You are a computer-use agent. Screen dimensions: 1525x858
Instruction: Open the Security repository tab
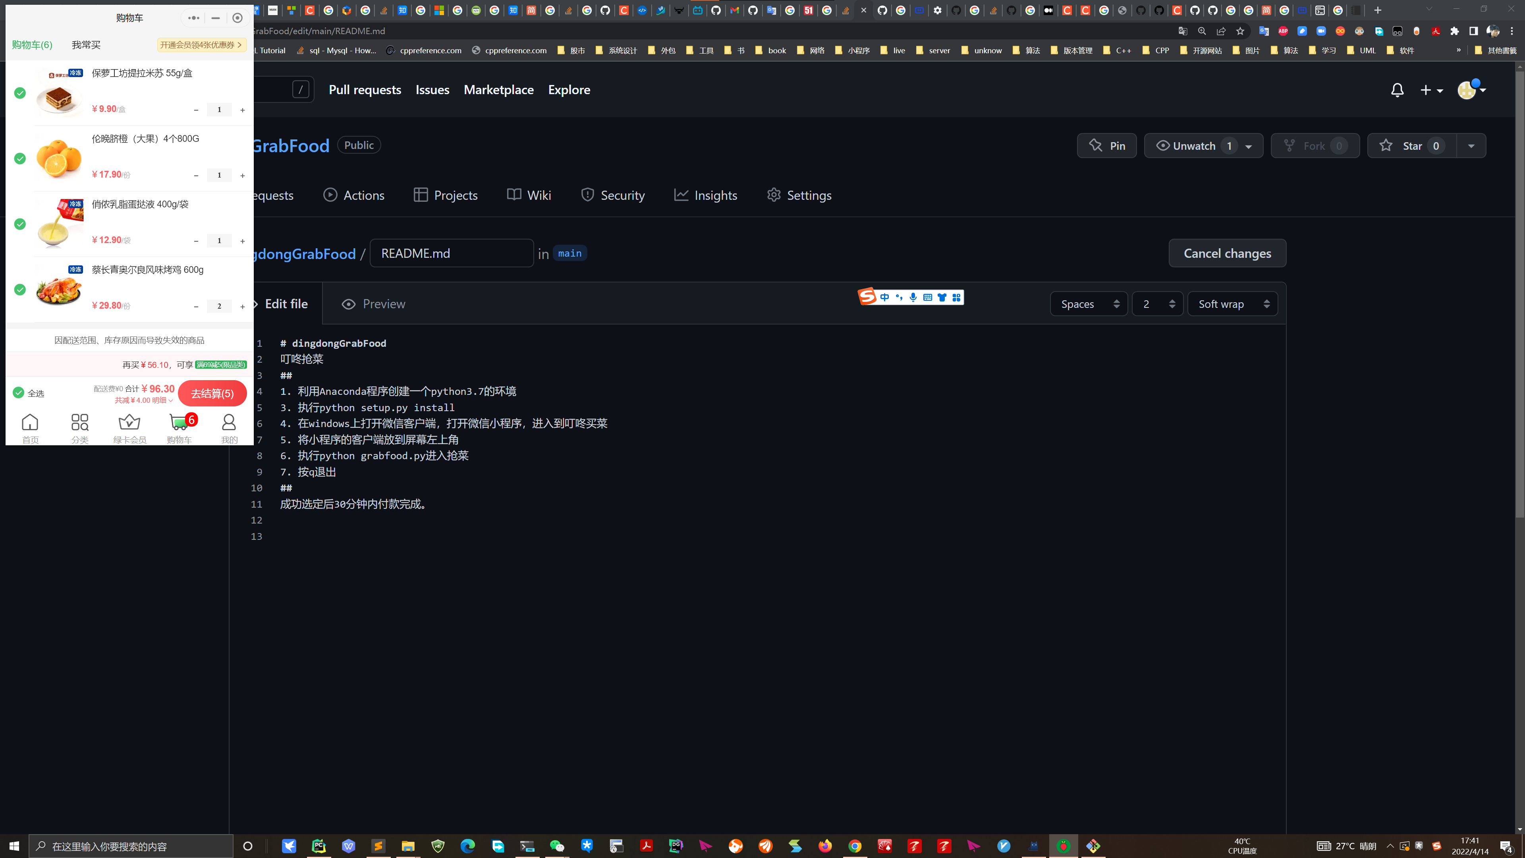[x=613, y=195]
